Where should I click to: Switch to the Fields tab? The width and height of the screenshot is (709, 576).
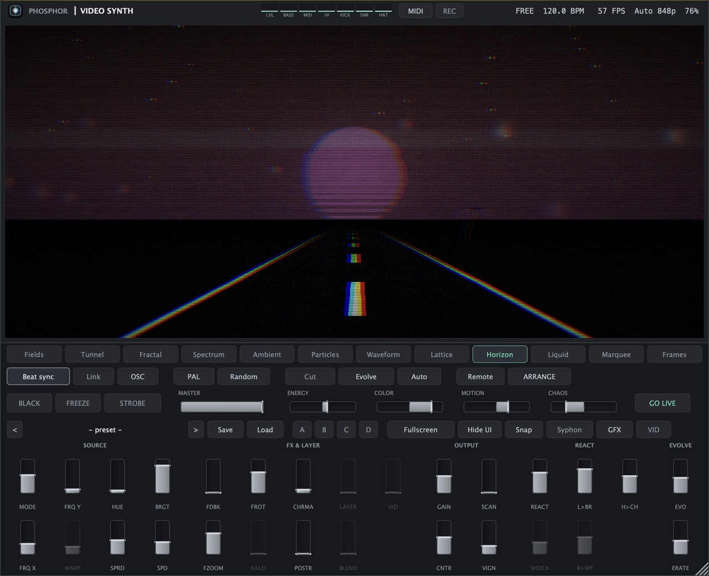(34, 354)
